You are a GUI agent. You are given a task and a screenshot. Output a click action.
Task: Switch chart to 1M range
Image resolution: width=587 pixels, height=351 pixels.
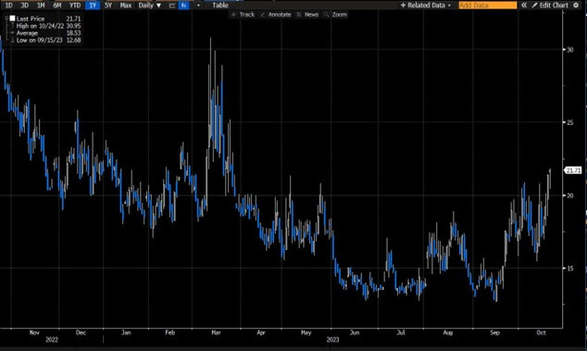[x=41, y=6]
